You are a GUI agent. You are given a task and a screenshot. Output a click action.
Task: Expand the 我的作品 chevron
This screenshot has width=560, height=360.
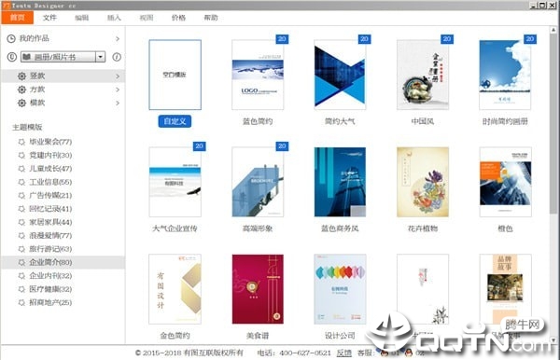(118, 38)
